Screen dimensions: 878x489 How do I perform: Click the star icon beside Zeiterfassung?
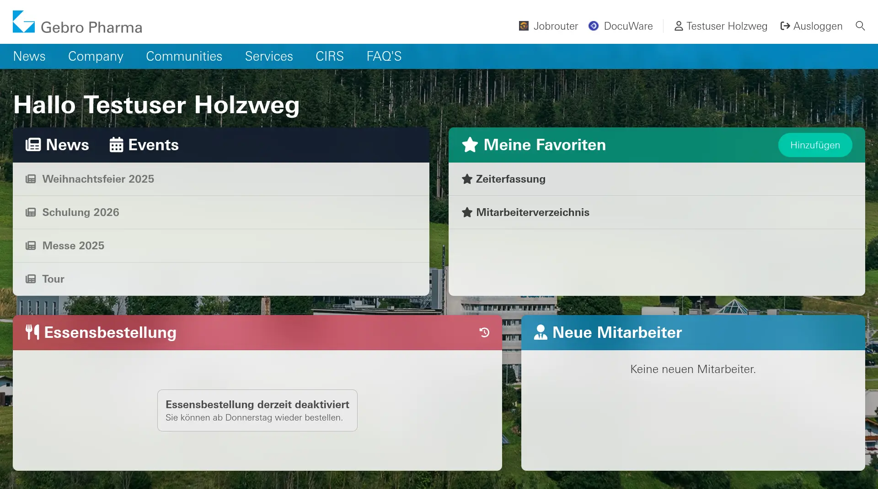click(467, 179)
